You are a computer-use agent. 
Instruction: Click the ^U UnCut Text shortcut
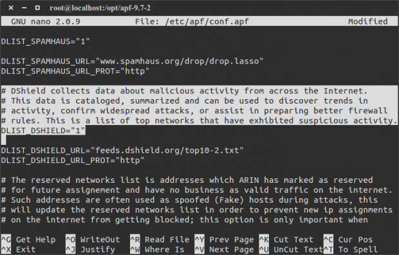pos(291,250)
